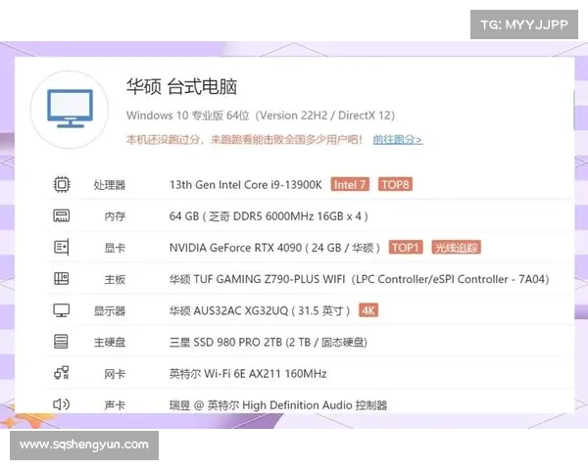Viewport: 588px width, 470px height.
Task: Click the TOP8 processor badge
Action: pyautogui.click(x=395, y=184)
